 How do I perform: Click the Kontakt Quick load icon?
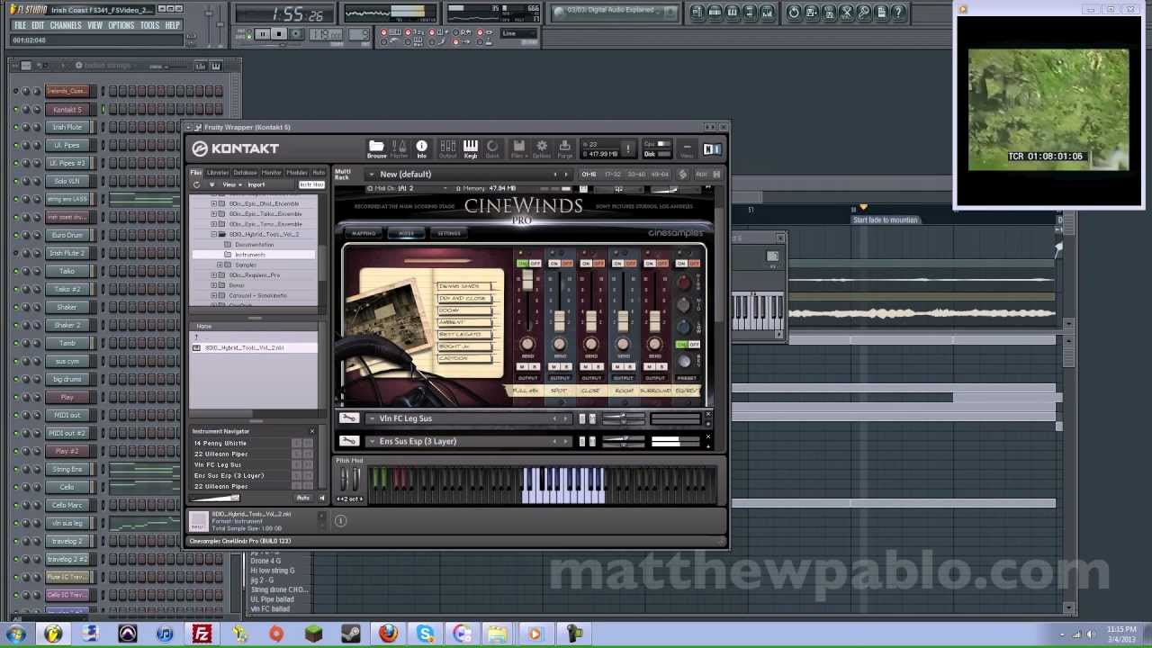click(x=492, y=148)
